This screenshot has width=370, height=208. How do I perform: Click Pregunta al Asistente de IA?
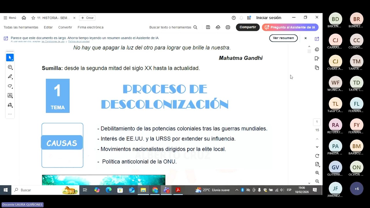tap(290, 27)
